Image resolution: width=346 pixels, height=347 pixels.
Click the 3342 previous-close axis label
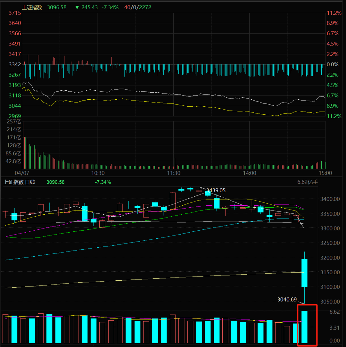click(15, 64)
